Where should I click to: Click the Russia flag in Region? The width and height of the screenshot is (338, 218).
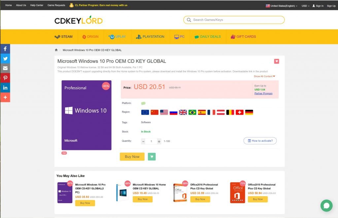click(174, 112)
